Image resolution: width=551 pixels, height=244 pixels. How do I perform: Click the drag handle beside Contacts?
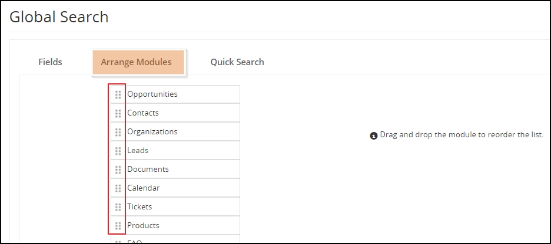(118, 113)
